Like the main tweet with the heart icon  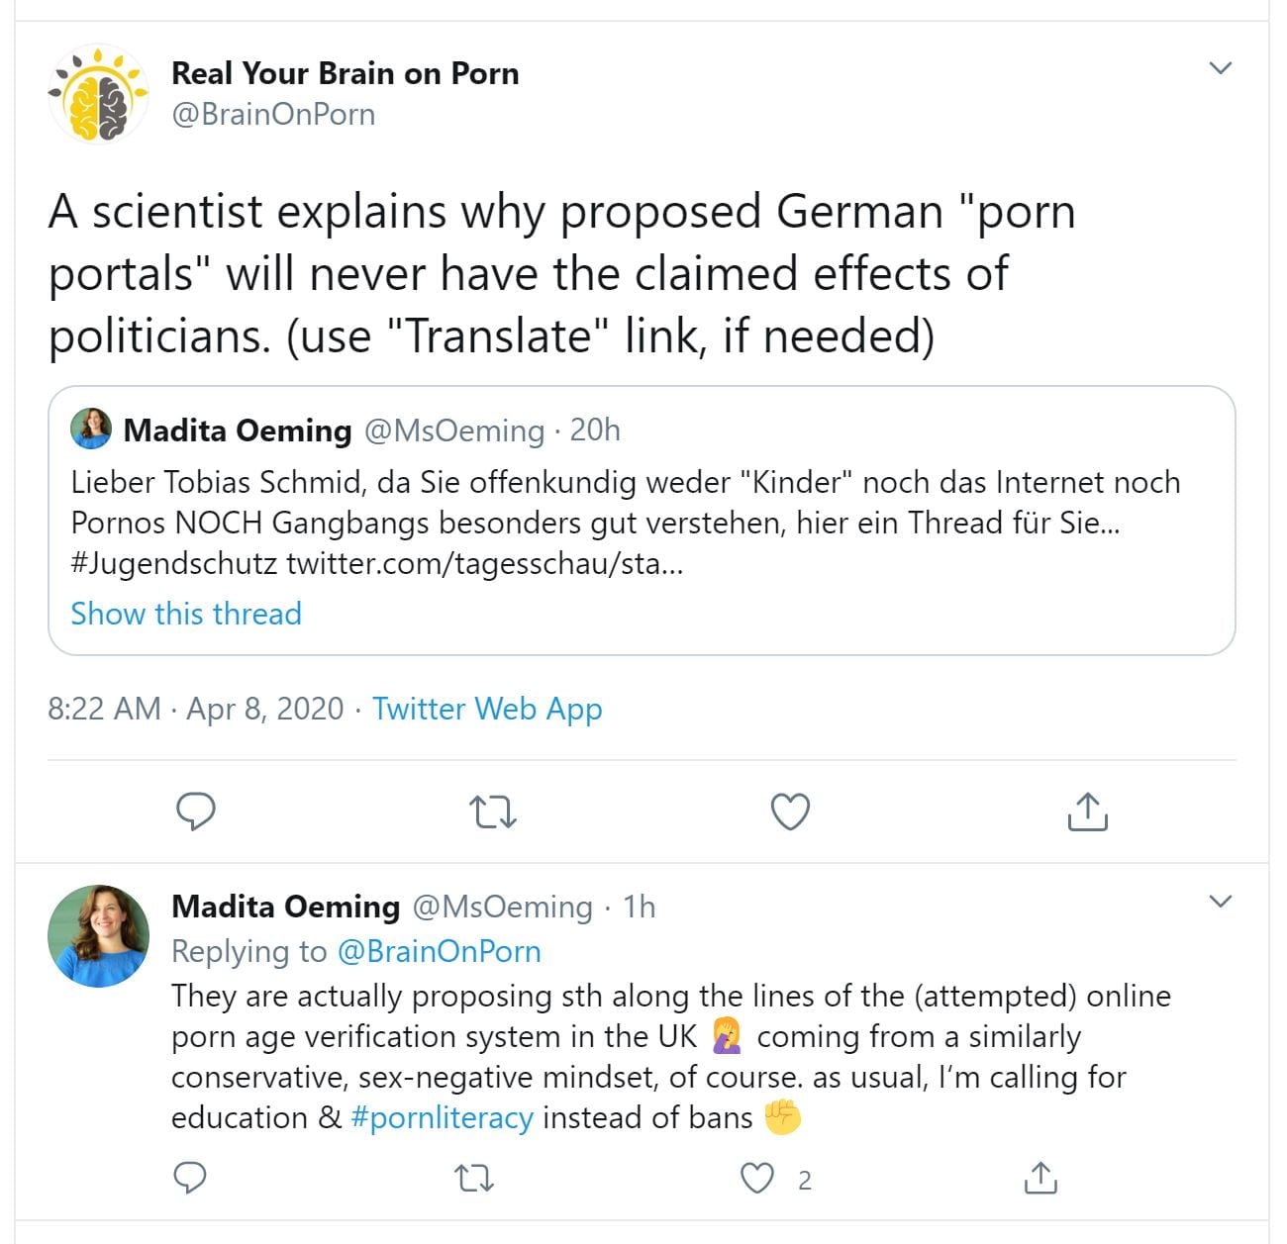coord(790,812)
